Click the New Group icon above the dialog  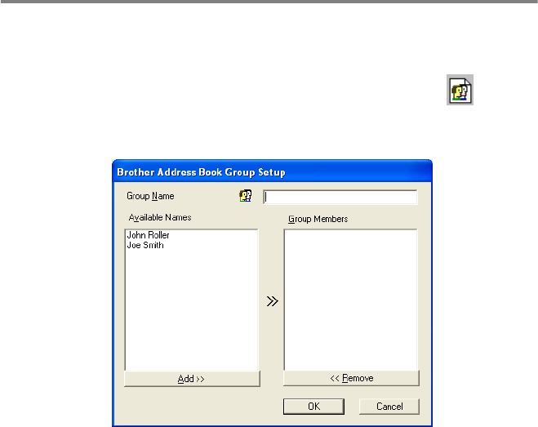click(460, 90)
